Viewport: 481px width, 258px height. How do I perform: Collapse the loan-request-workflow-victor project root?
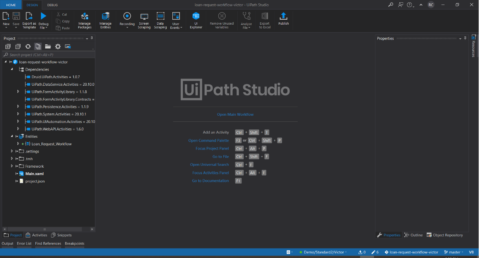(x=6, y=62)
